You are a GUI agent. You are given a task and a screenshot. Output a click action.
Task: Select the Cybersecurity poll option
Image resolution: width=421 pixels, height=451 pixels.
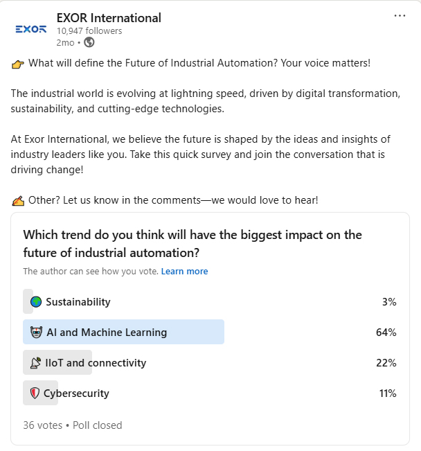click(x=76, y=393)
